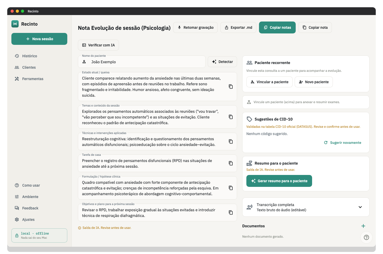Click the Copiar nota button
This screenshot has width=383, height=254.
[x=315, y=27]
